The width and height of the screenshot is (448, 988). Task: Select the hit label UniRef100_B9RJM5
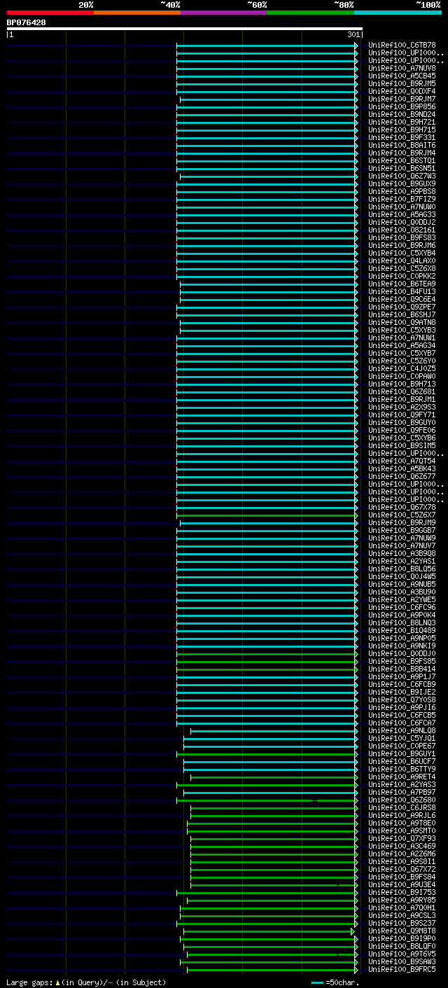point(402,84)
